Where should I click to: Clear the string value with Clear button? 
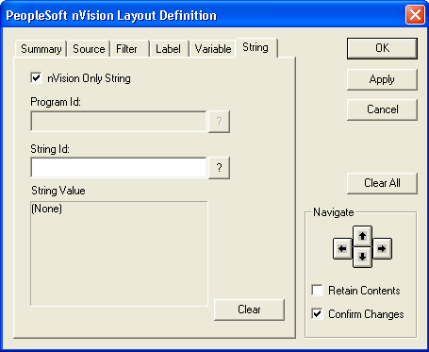(249, 310)
